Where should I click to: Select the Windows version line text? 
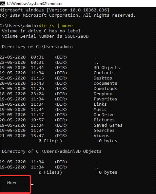click(x=55, y=10)
